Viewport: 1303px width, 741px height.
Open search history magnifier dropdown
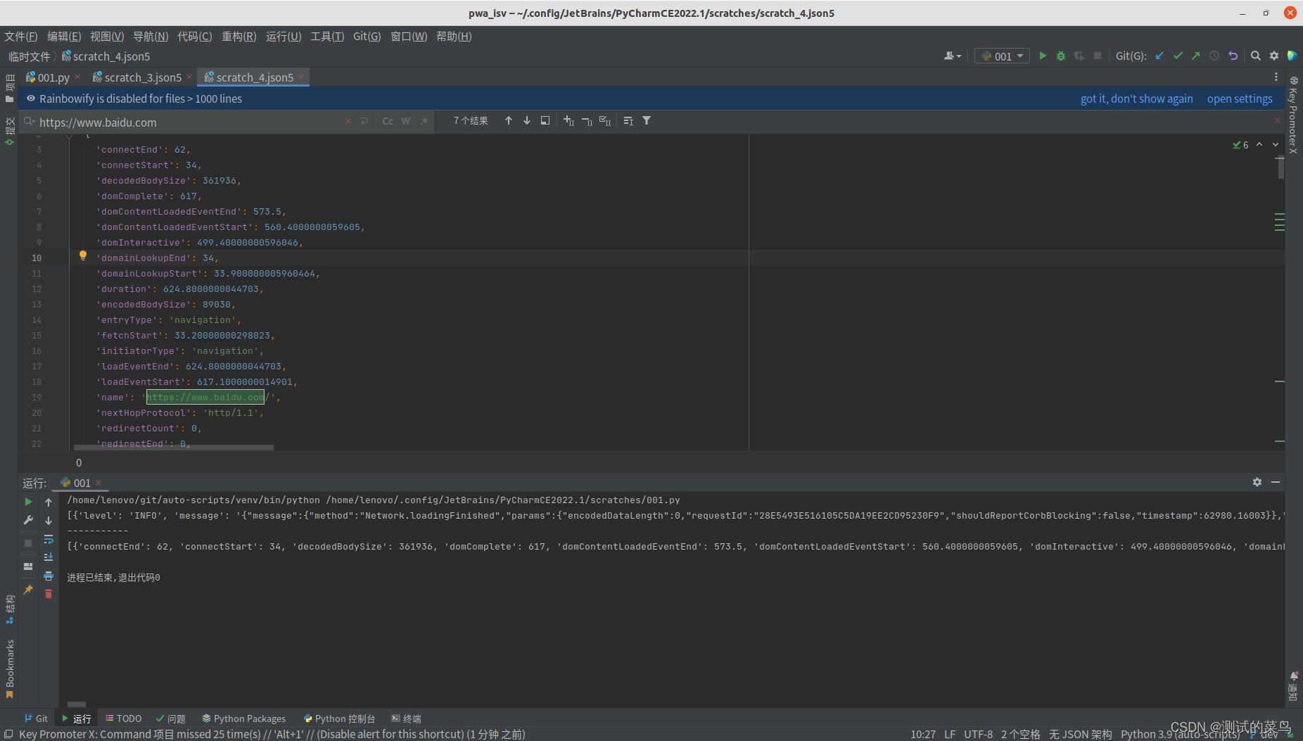(30, 122)
